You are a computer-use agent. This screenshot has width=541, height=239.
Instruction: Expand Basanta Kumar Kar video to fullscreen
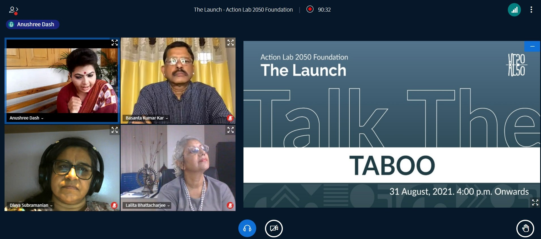[230, 43]
